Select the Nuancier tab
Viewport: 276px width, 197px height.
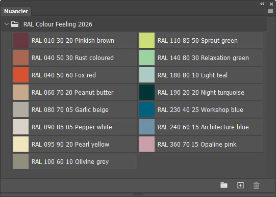16,11
